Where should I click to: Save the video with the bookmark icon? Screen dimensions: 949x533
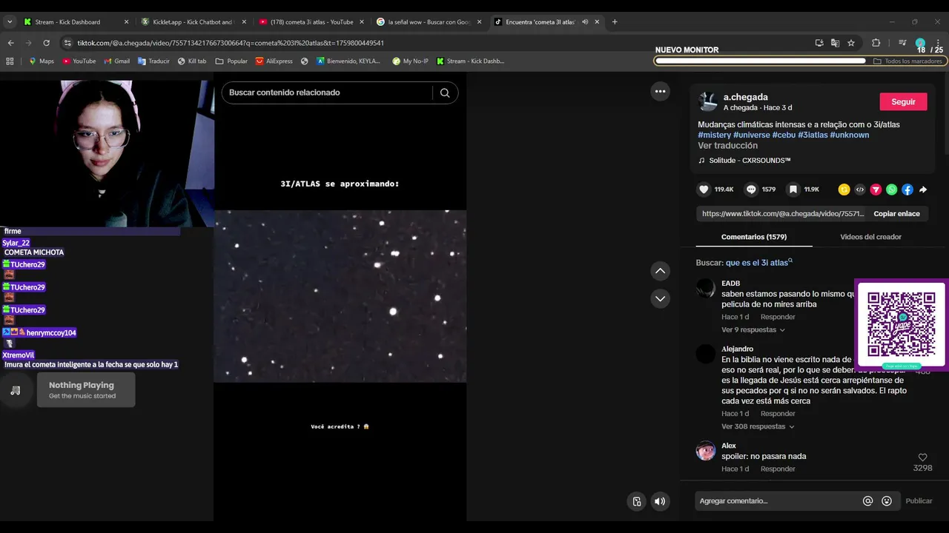coord(793,190)
